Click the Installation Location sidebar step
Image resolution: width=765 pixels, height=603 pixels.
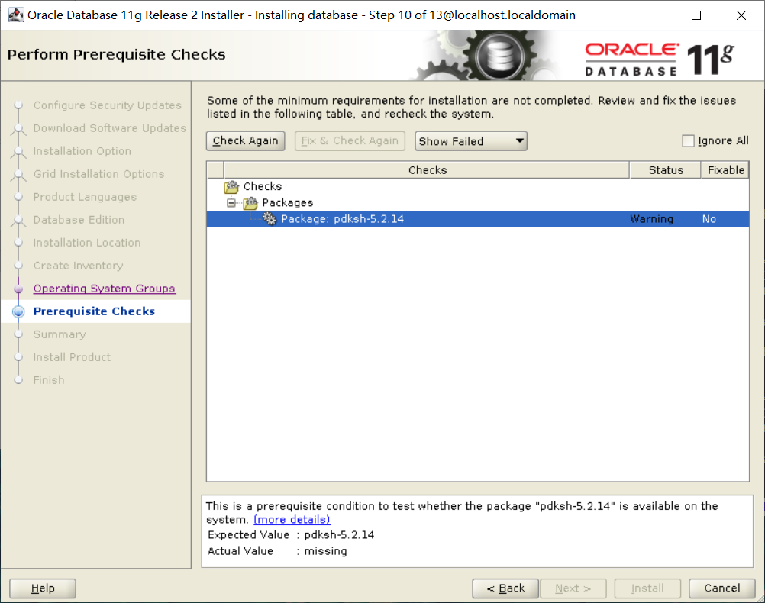click(87, 243)
